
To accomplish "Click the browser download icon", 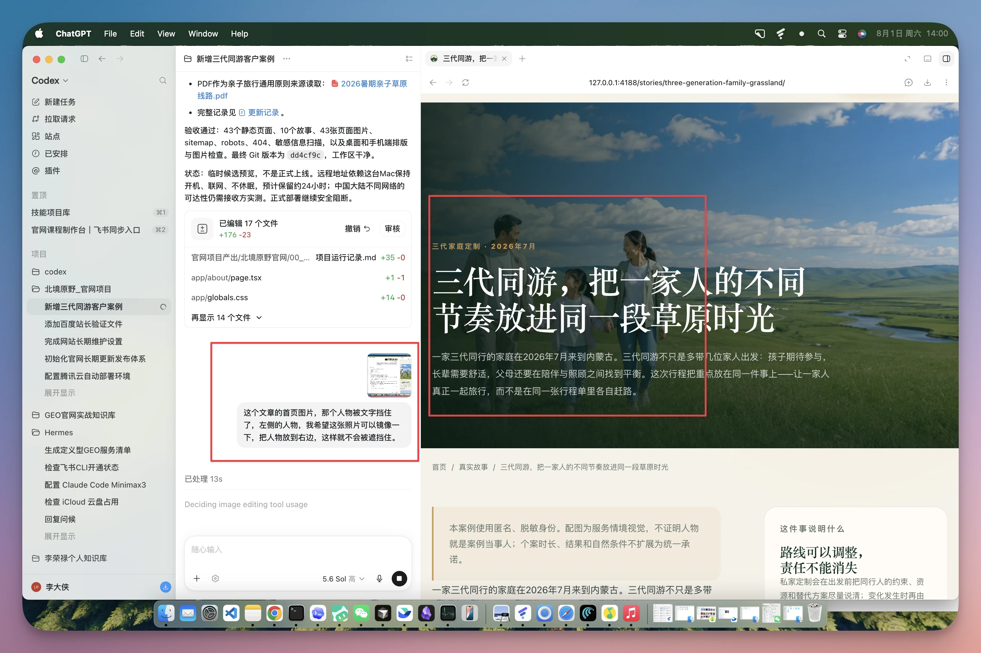I will tap(927, 82).
